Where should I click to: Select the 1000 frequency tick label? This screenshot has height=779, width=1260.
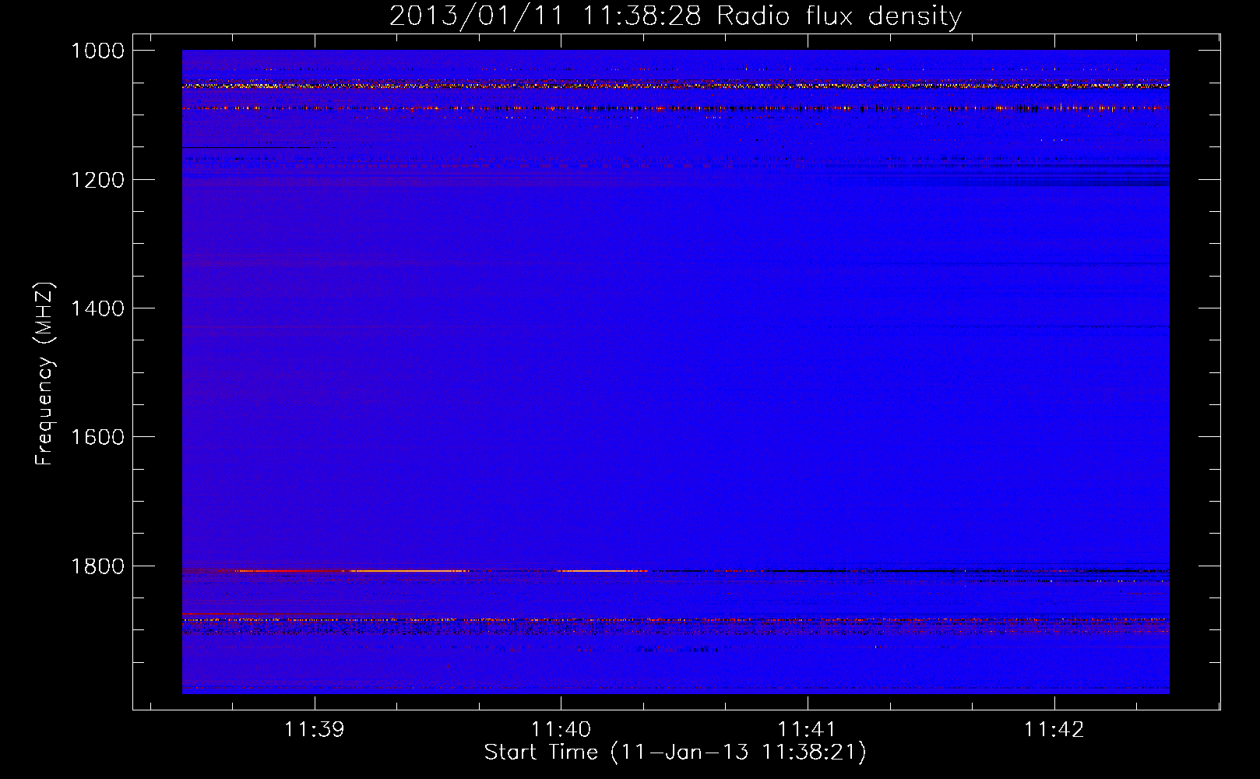coord(97,51)
